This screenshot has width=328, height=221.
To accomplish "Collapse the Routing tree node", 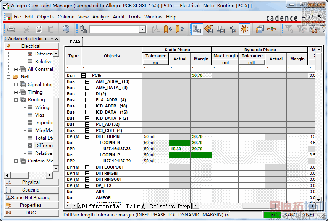I will click(x=16, y=100).
